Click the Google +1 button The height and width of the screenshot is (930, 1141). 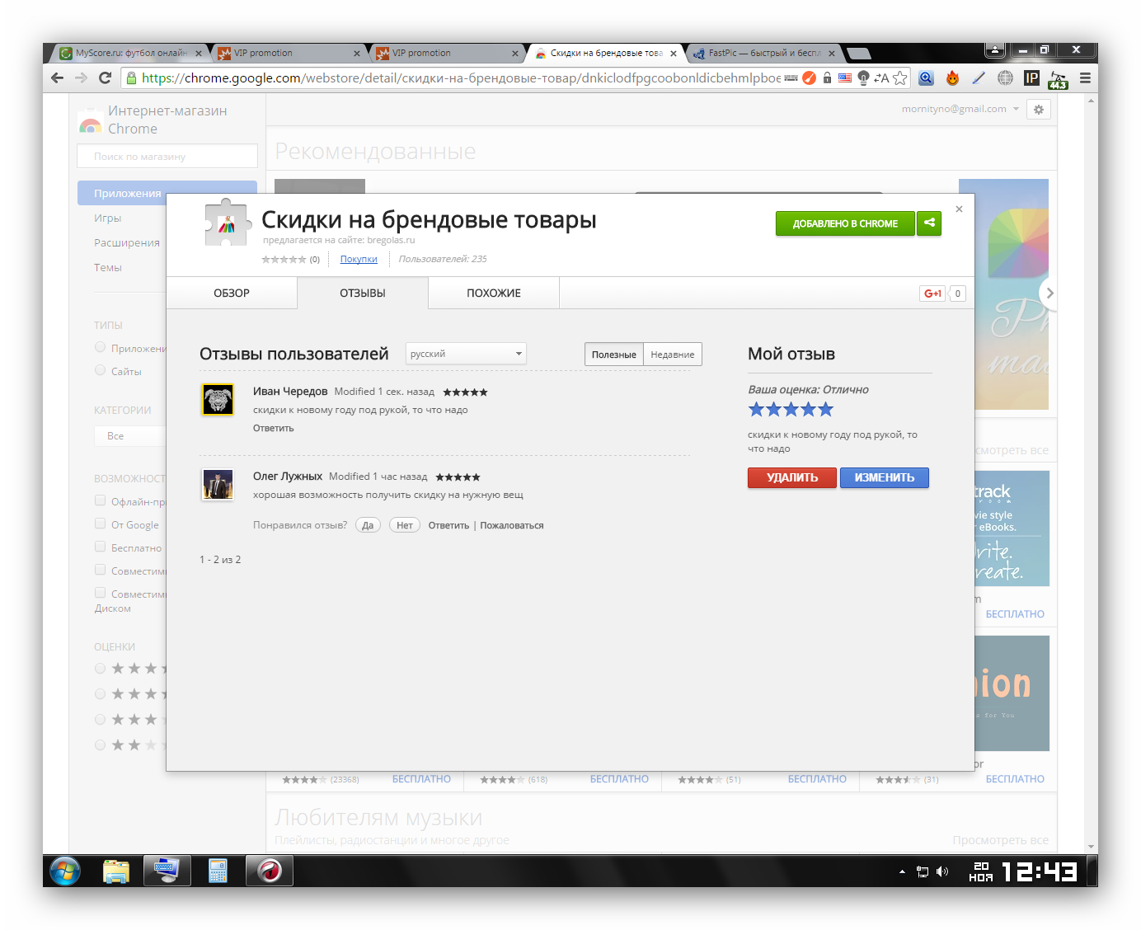click(932, 294)
